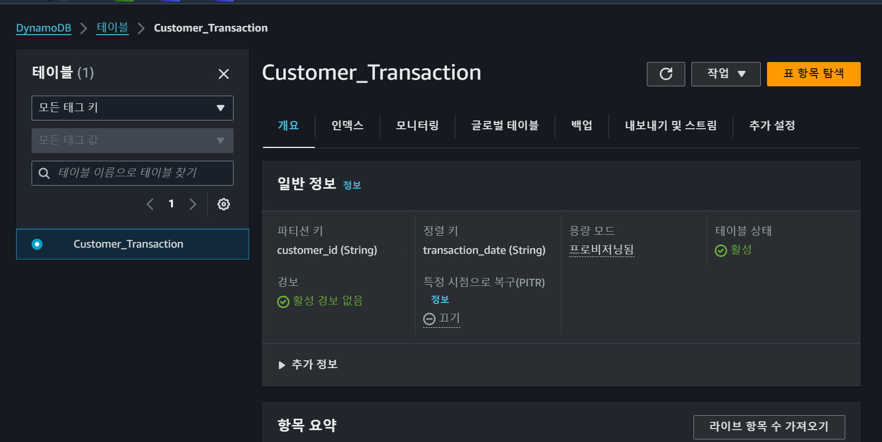The height and width of the screenshot is (442, 882).
Task: Switch to the 백업 tab
Action: coord(582,126)
